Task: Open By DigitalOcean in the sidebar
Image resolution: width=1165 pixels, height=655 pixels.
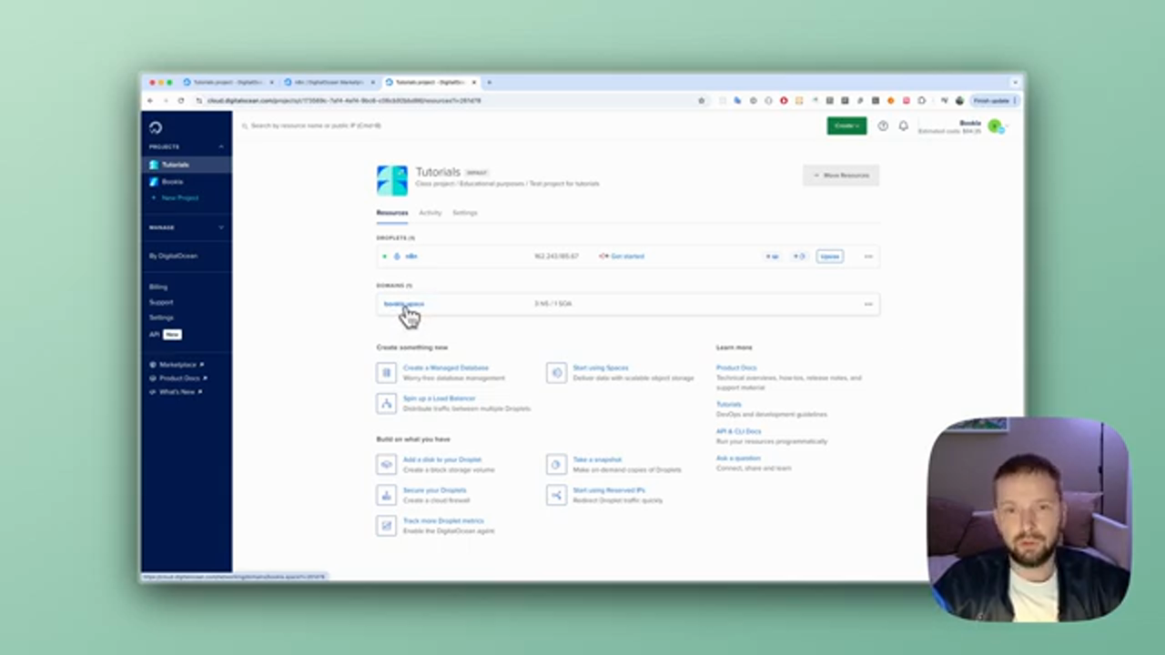Action: coord(173,256)
